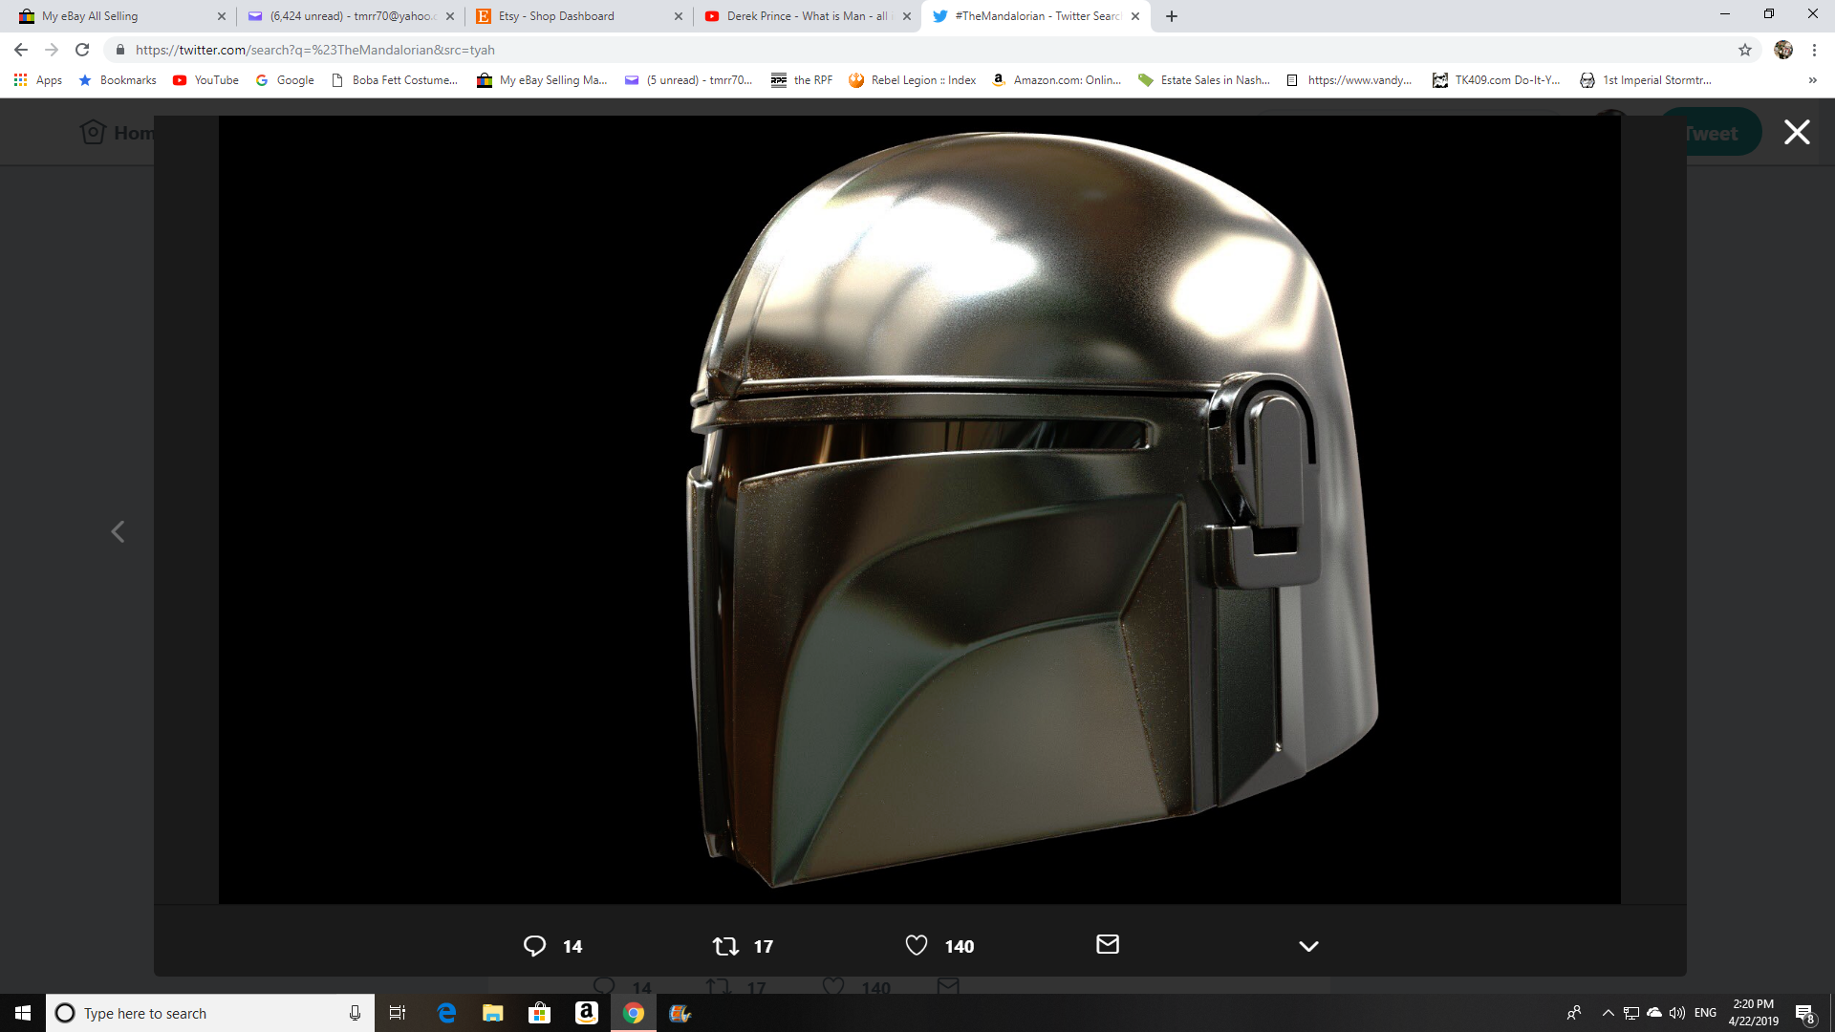Close the Derek Prince YouTube tab
This screenshot has width=1835, height=1032.
pos(907,16)
